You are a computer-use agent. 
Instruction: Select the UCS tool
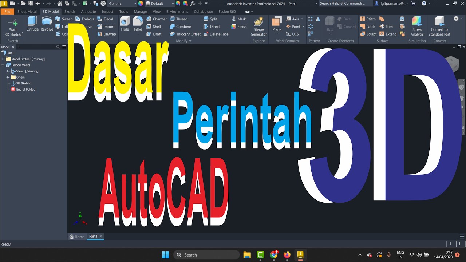(x=292, y=34)
